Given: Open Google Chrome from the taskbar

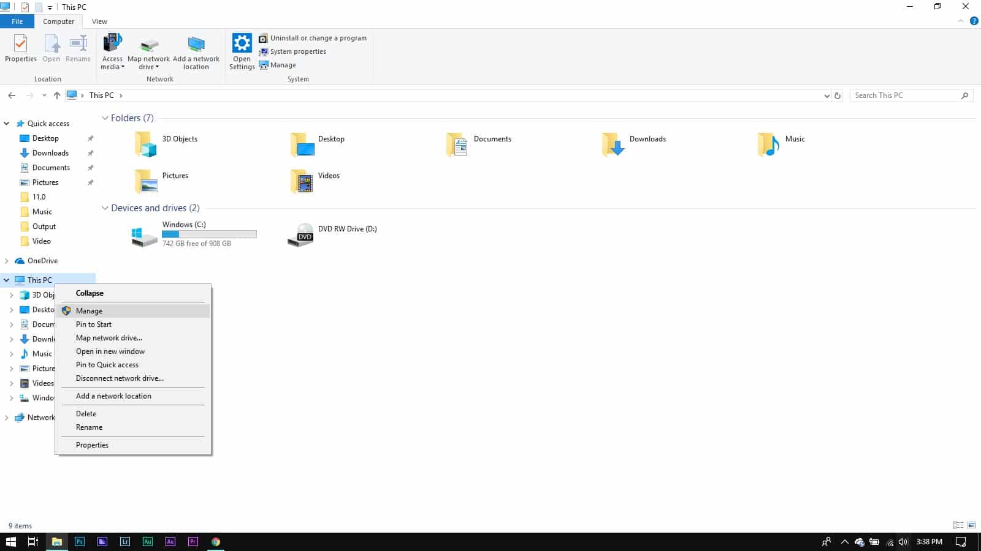Looking at the screenshot, I should [215, 541].
